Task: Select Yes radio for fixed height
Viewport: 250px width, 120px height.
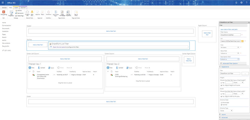Action: tap(221, 83)
